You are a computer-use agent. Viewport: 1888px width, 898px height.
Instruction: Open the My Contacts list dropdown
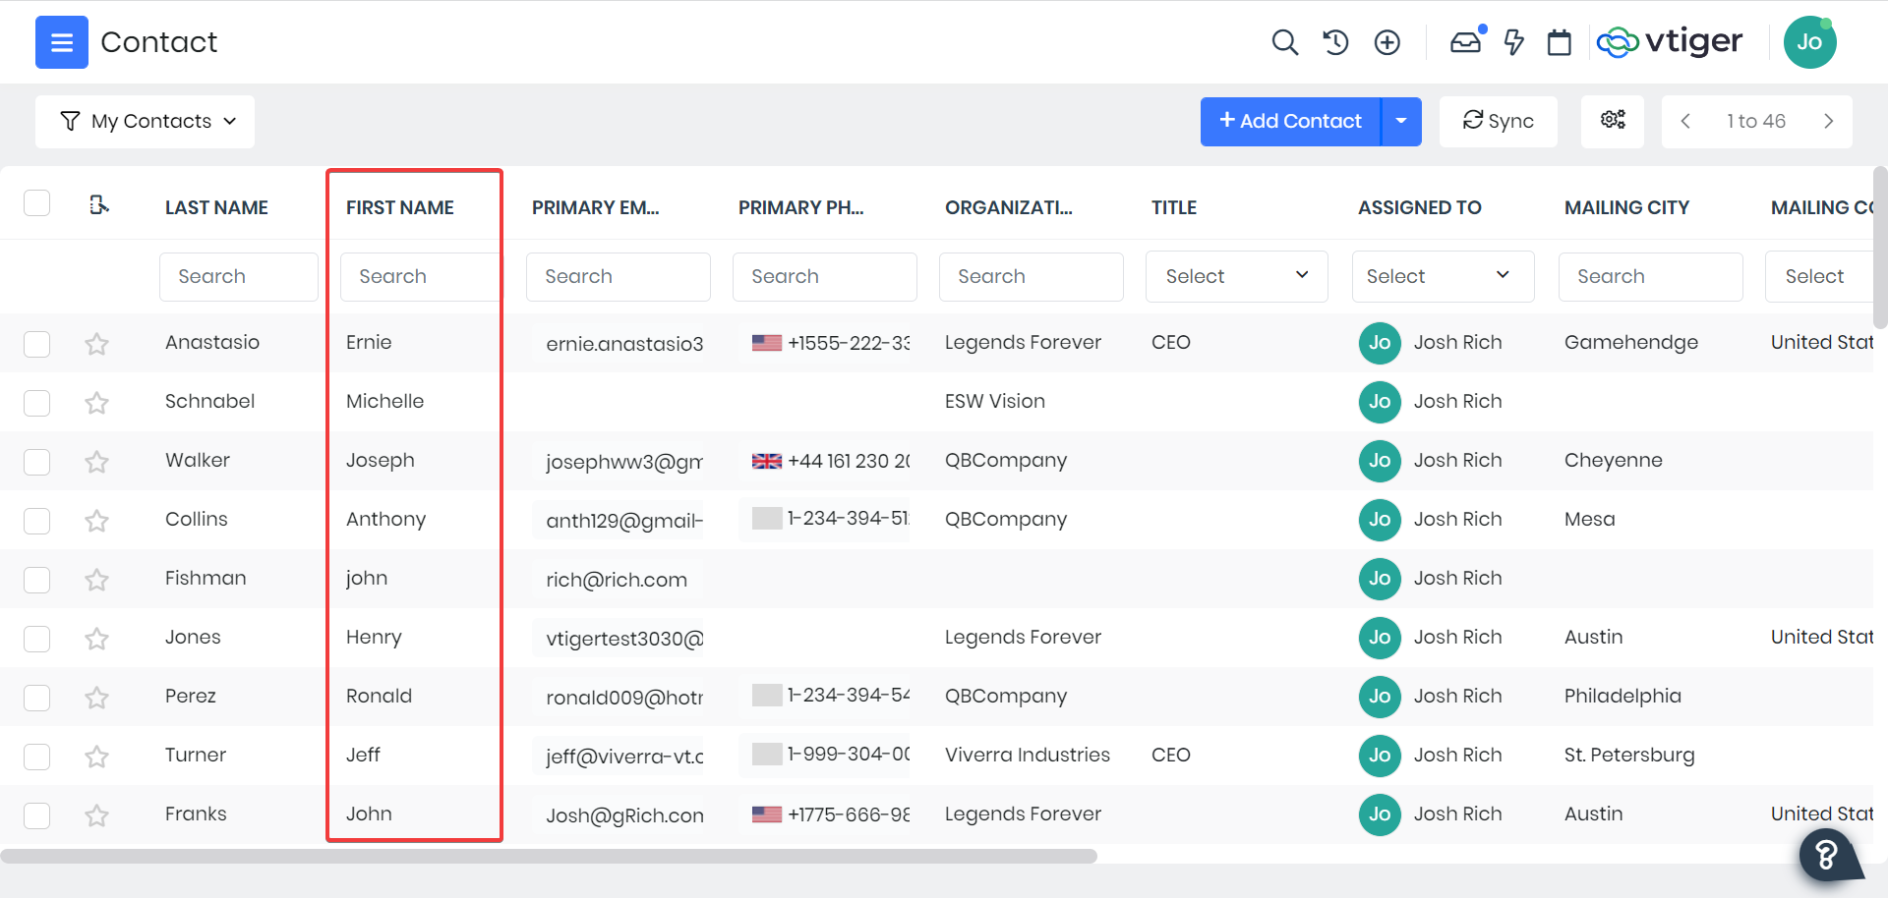(x=145, y=121)
